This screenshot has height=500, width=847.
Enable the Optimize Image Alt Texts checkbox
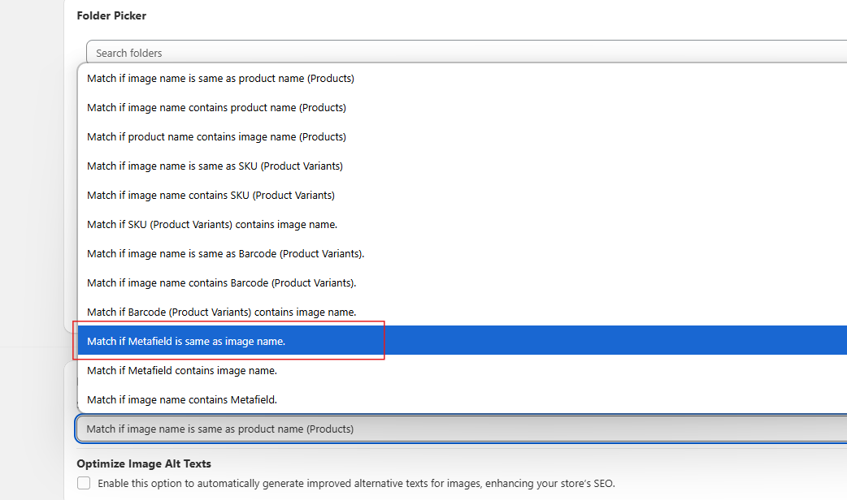tap(84, 483)
